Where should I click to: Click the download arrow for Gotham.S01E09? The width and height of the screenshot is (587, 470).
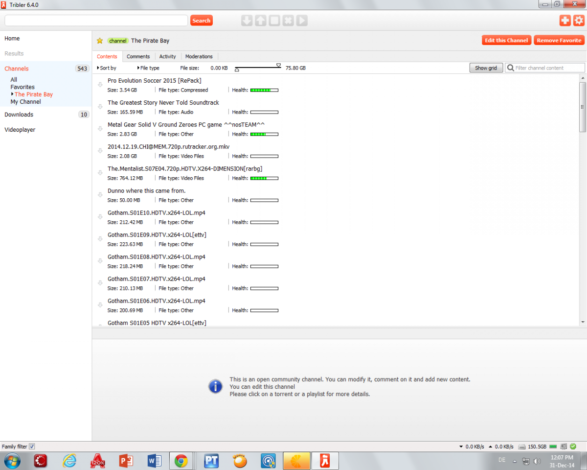coord(100,239)
